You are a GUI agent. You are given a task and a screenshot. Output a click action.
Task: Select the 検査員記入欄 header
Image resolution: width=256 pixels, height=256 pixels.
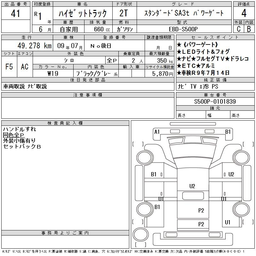[65, 123]
